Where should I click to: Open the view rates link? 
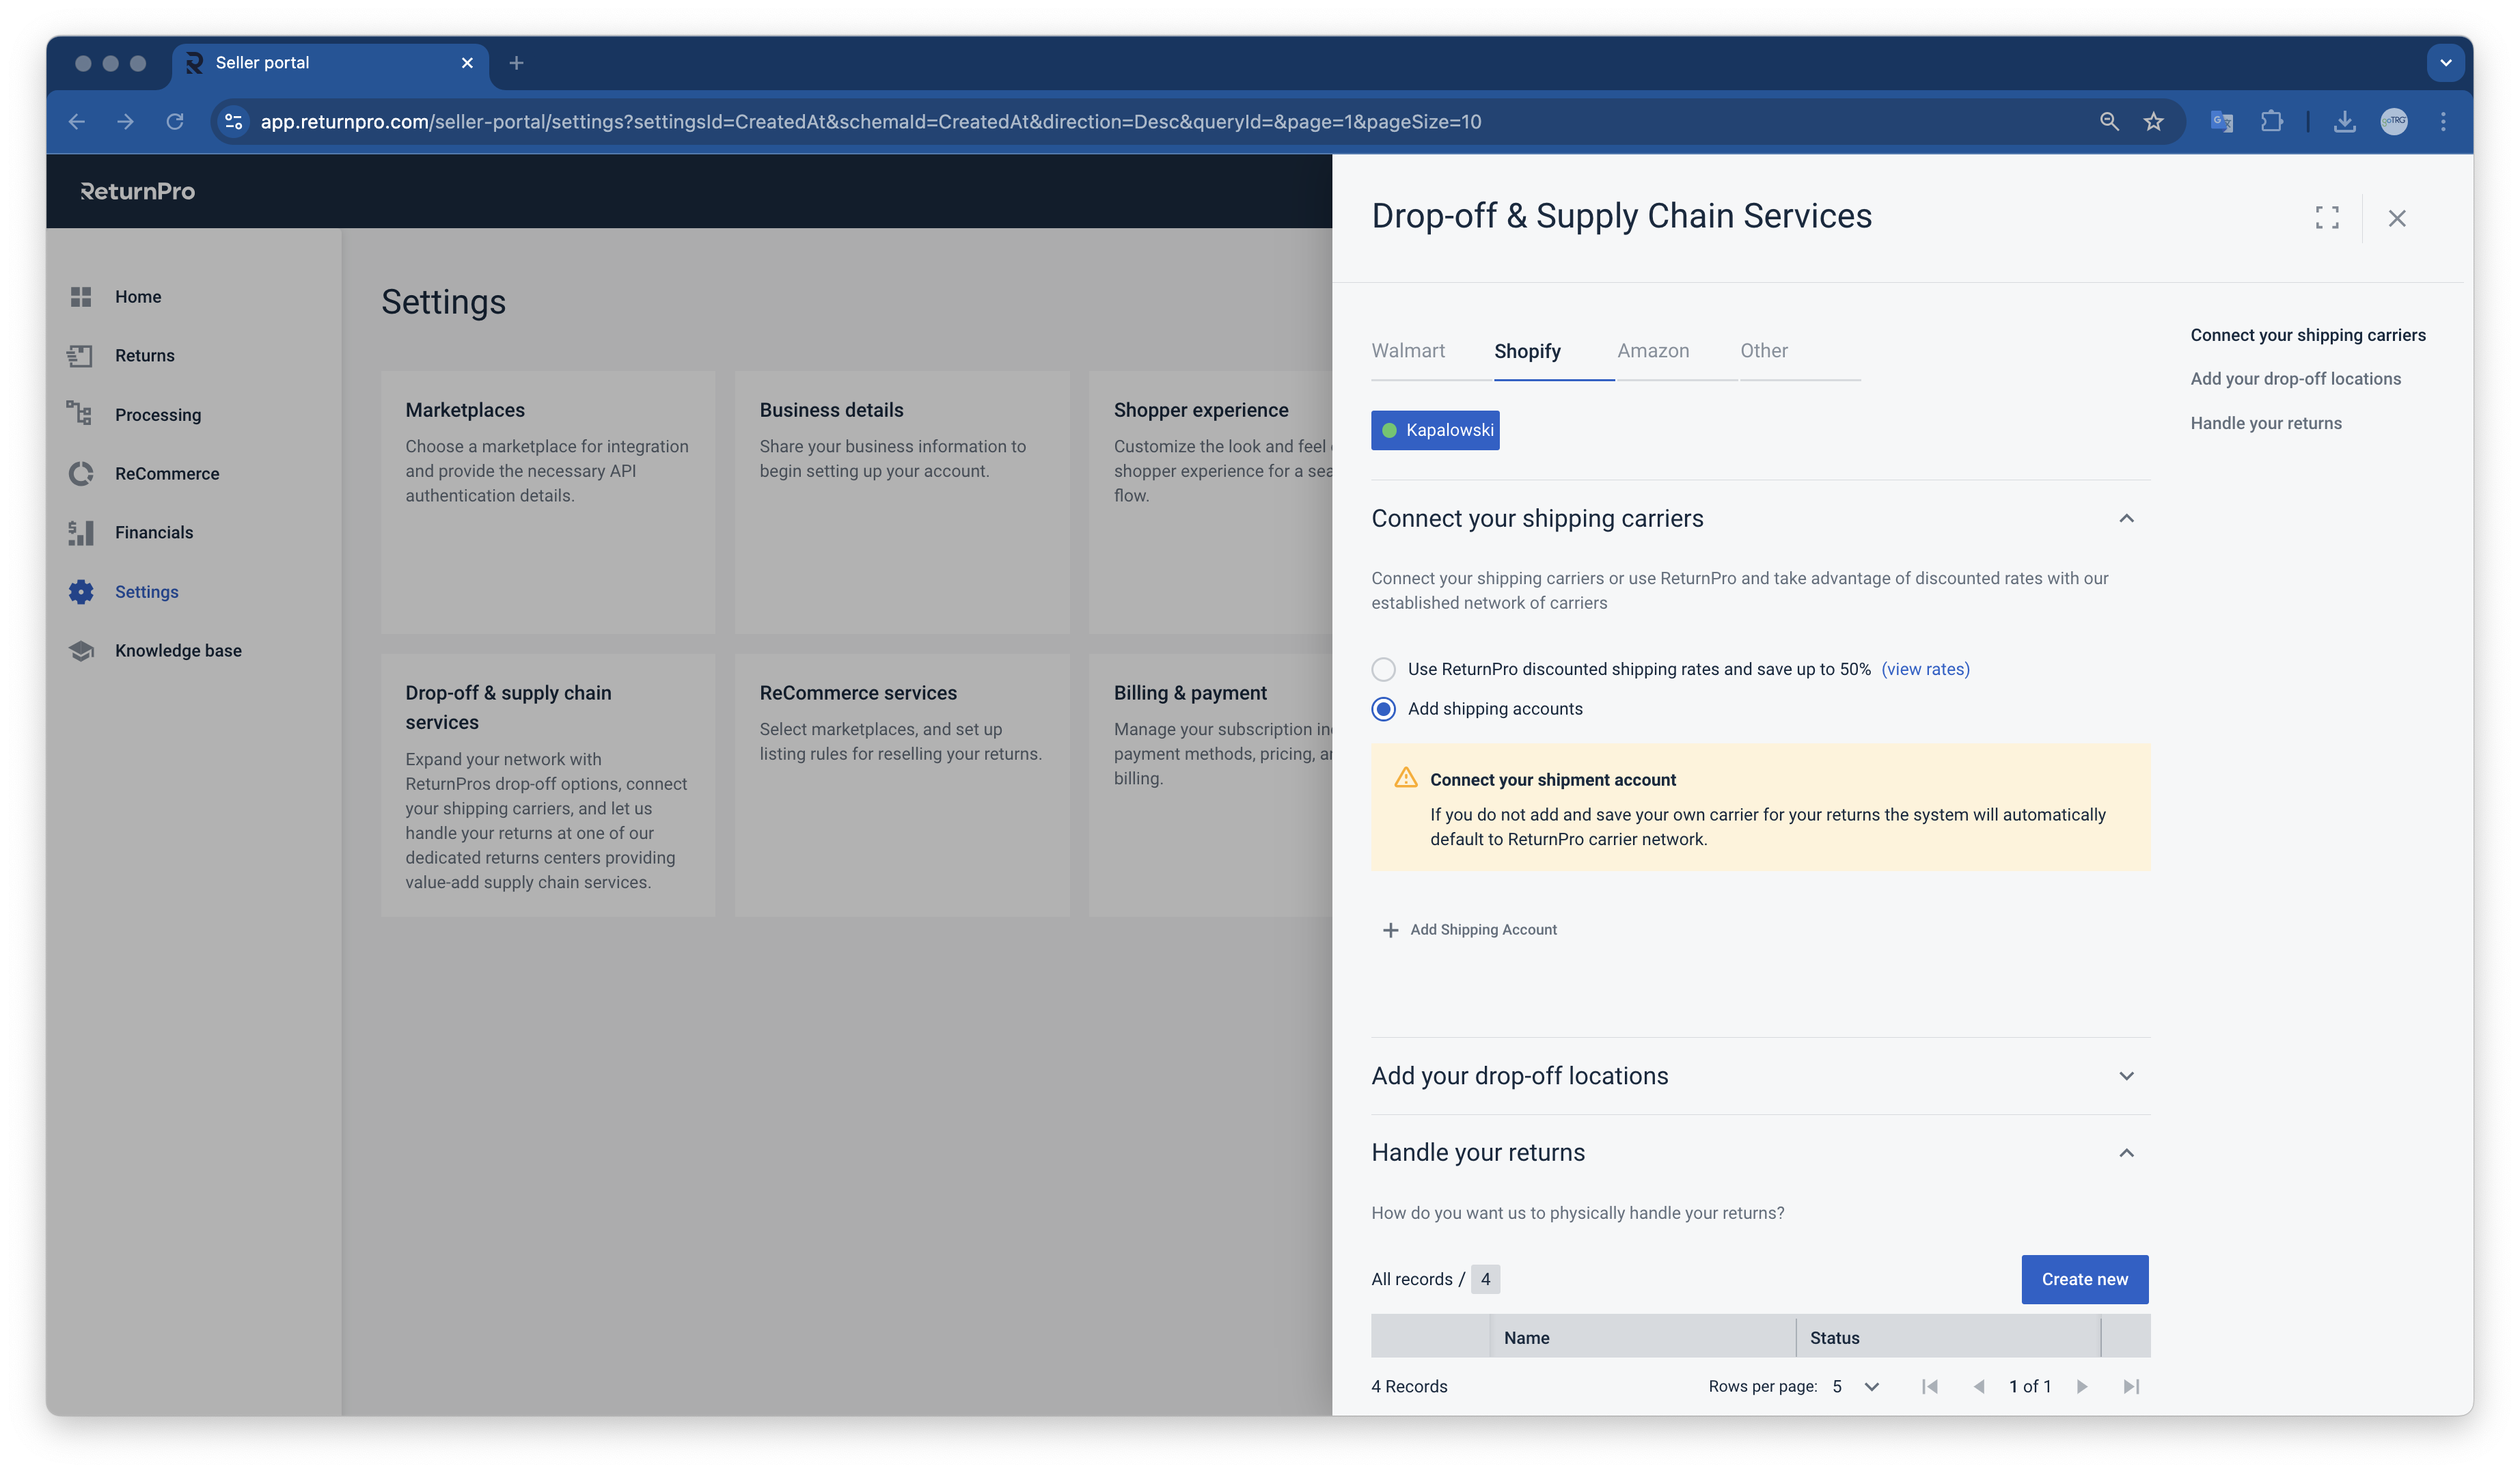coord(1925,669)
